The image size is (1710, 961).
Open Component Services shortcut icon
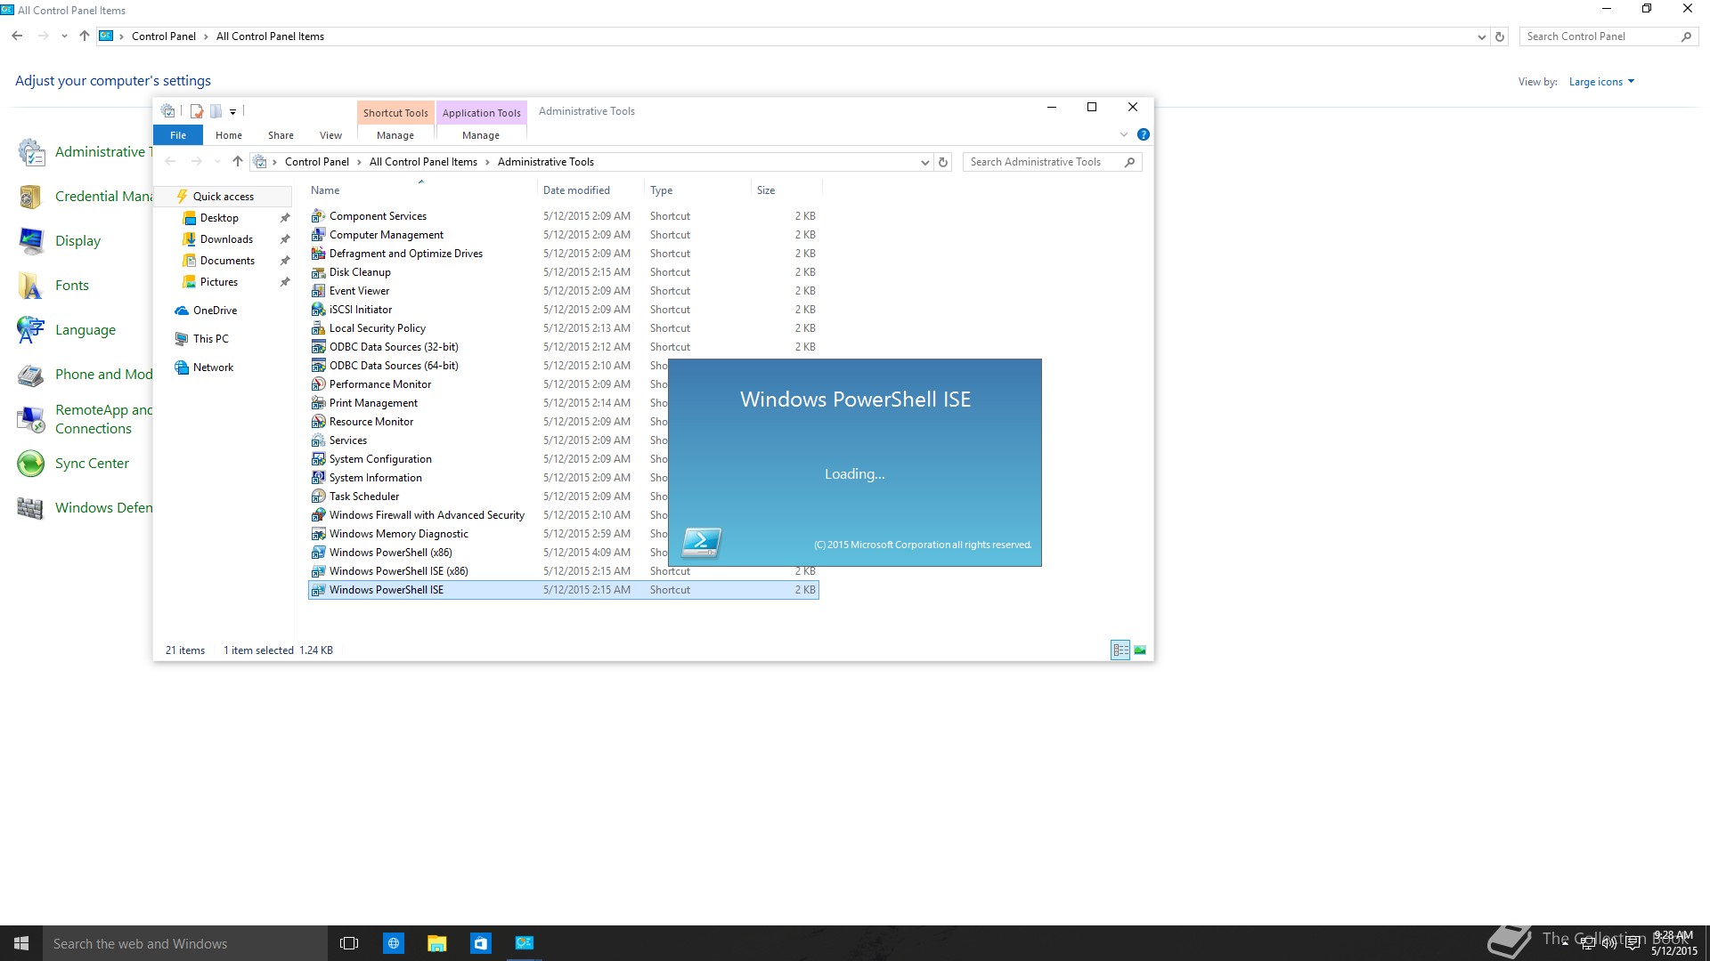(318, 216)
